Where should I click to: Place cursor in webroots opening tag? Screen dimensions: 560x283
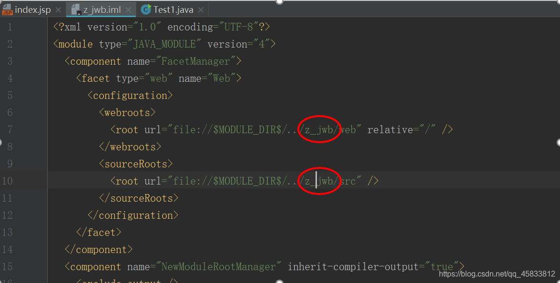coord(128,112)
